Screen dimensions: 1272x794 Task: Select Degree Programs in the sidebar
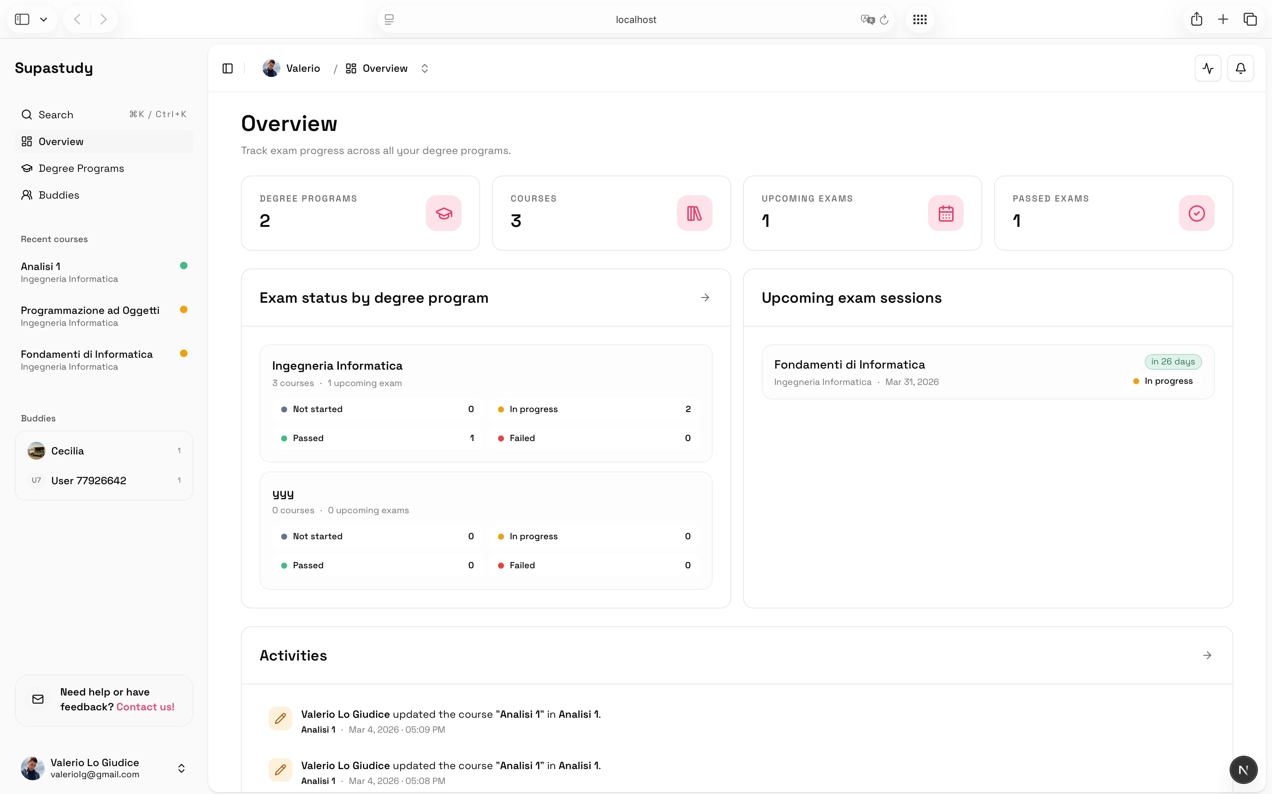81,168
